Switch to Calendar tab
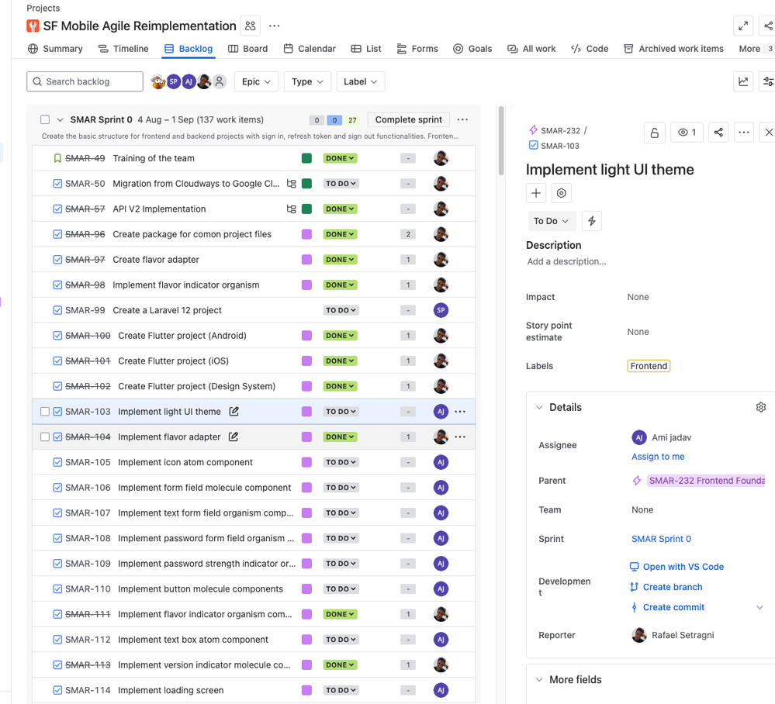Screen dimensions: 775x704 coord(310,48)
